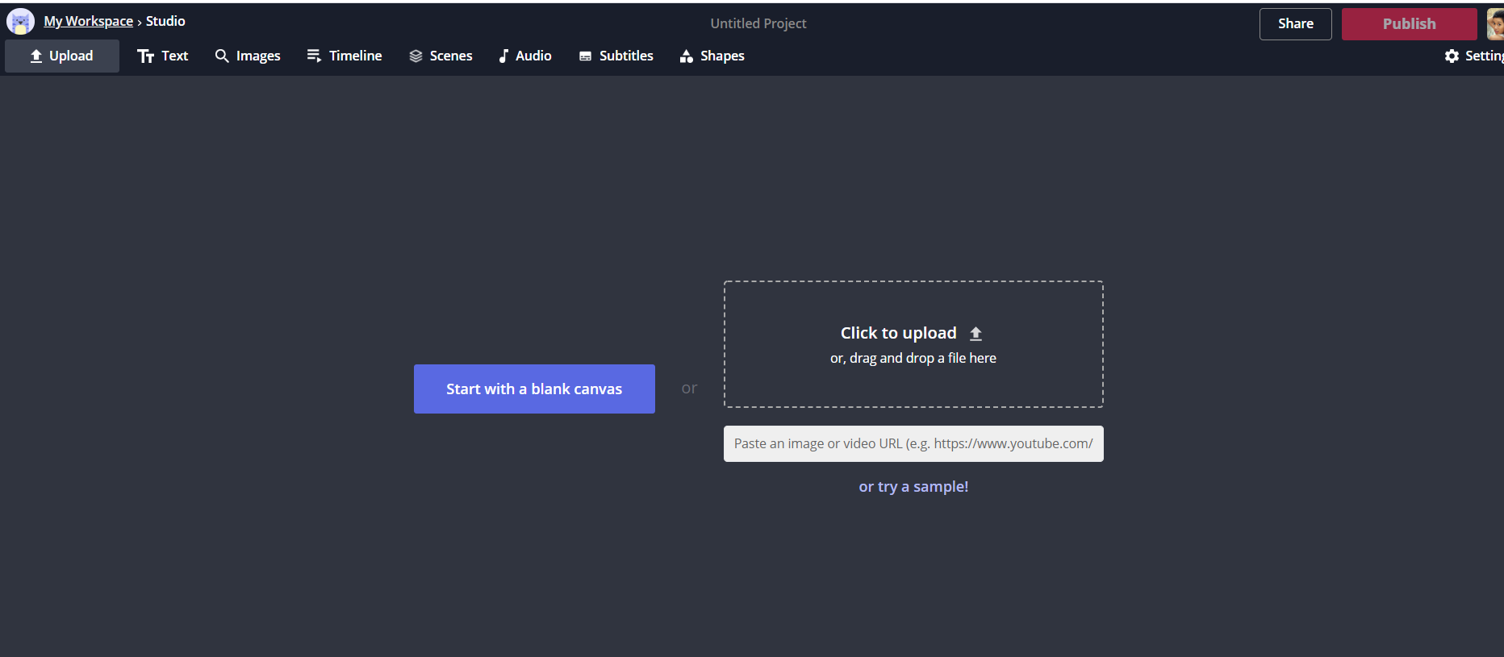Click the Upload arrow icon in toolbar
This screenshot has height=657, width=1504.
(x=36, y=56)
